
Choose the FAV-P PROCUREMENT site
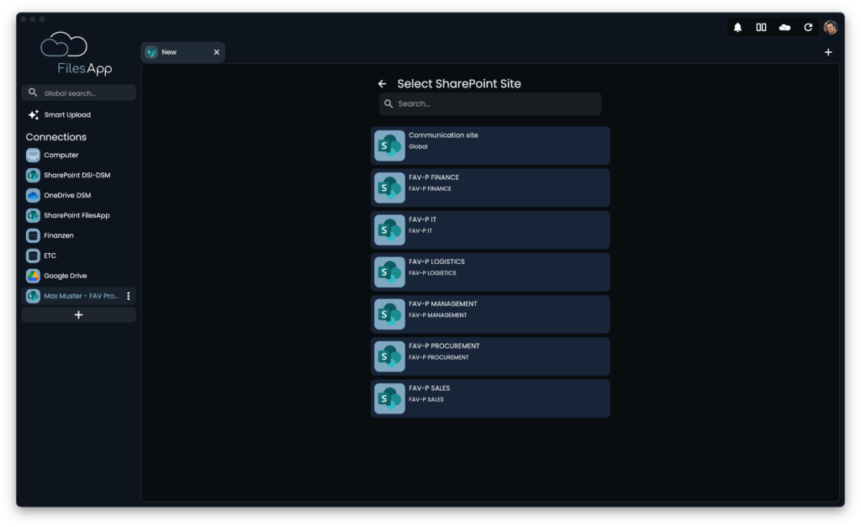coord(490,357)
